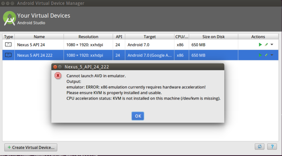Viewport: 282px width, 156px height.
Task: Click Create Virtual Device button
Action: (x=31, y=148)
